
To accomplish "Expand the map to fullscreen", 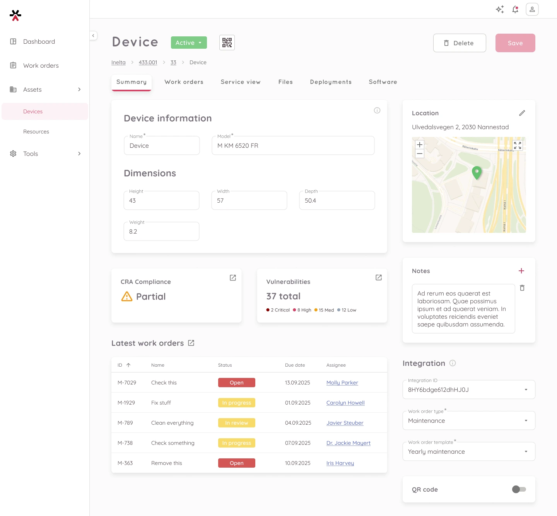I will 518,145.
